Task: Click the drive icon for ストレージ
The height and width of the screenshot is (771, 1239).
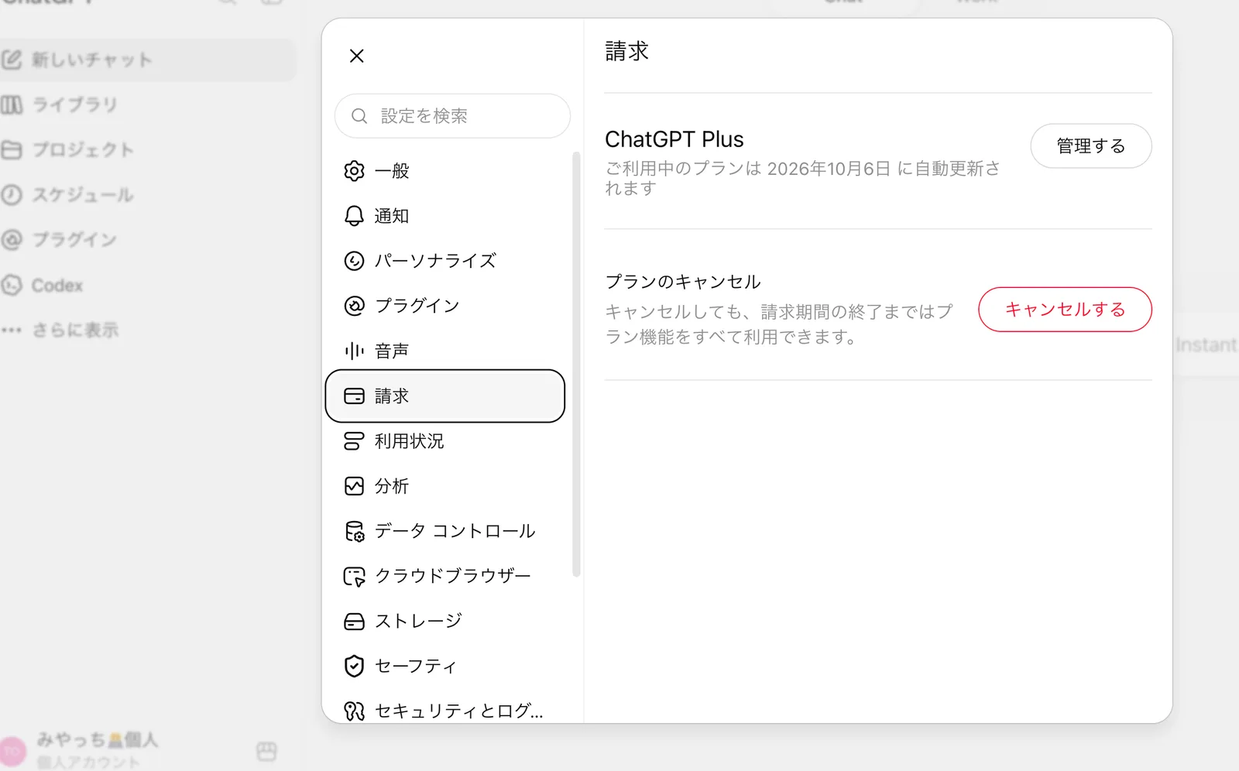Action: pyautogui.click(x=354, y=621)
